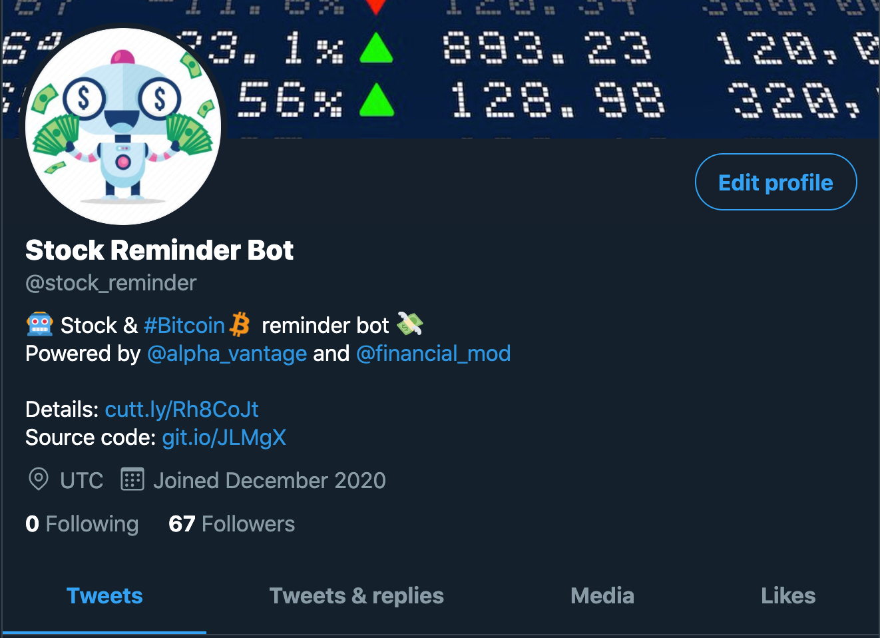The height and width of the screenshot is (638, 880).
Task: Click the robot face emoji in bio
Action: [x=39, y=324]
